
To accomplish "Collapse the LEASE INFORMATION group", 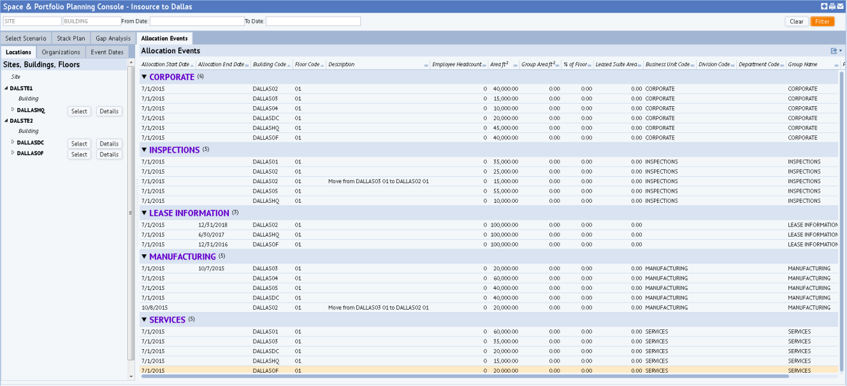I will pyautogui.click(x=144, y=213).
